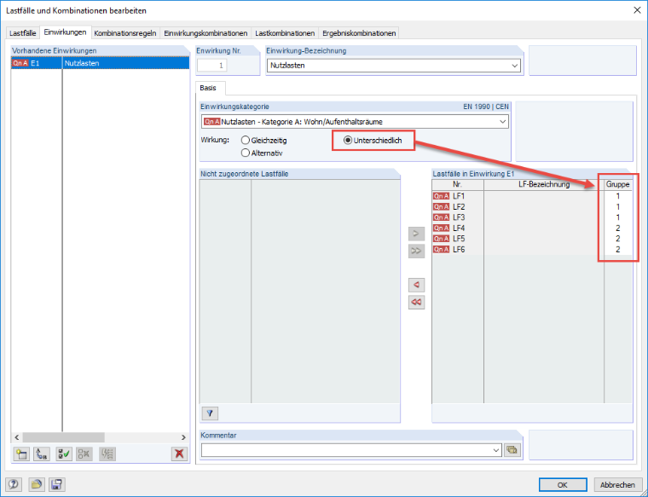
Task: Click the left scroll arrow of actions list
Action: click(x=16, y=437)
